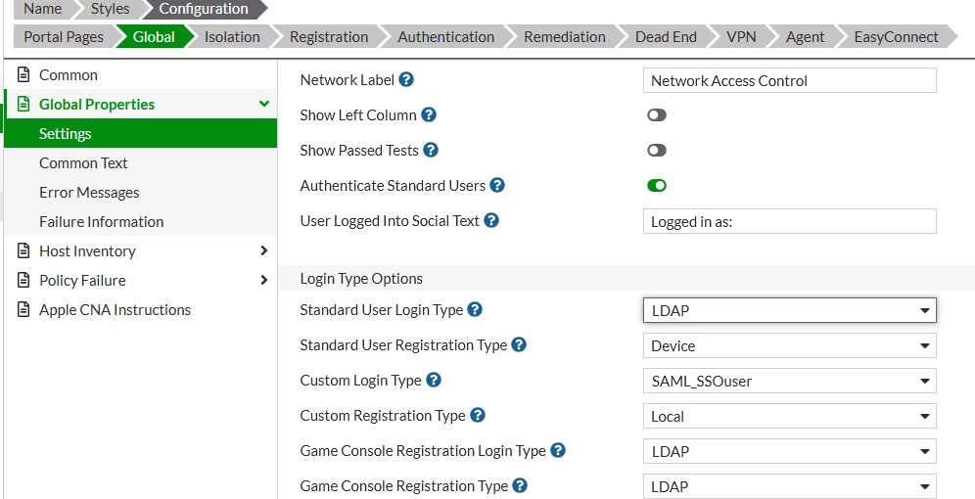975x499 pixels.
Task: Click the document icon beside Apple CNA Instructions
Action: pos(23,309)
